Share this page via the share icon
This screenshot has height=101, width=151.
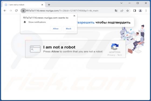click(122, 11)
